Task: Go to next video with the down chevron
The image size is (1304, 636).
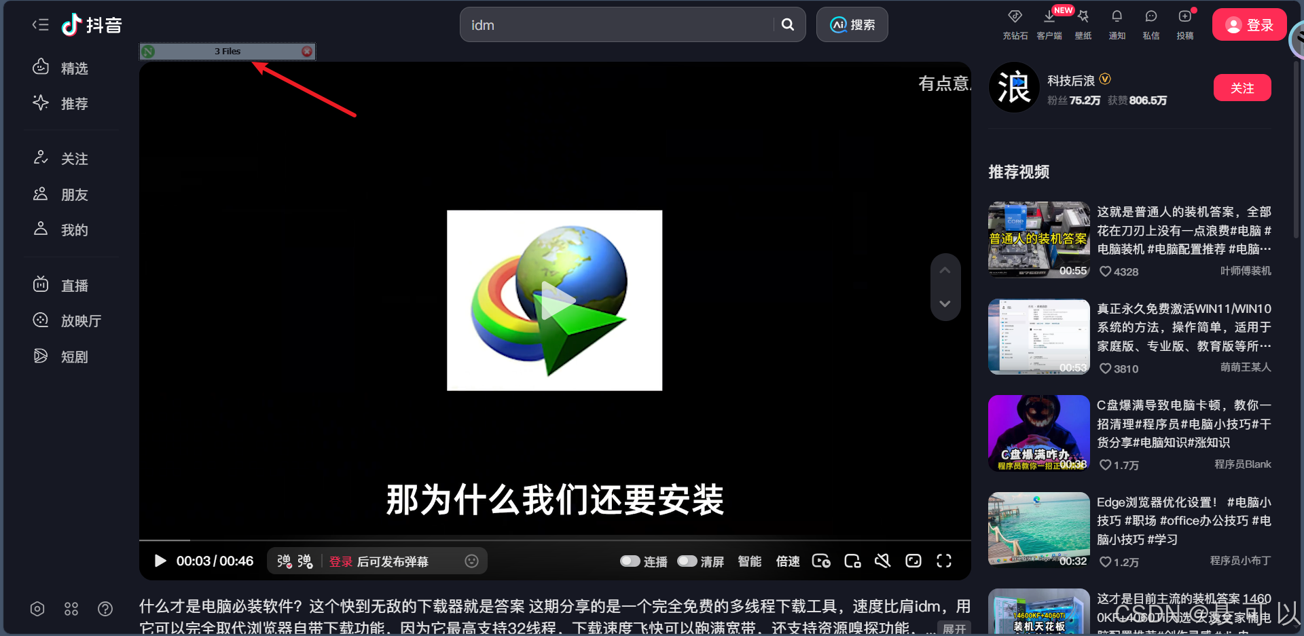Action: click(945, 303)
